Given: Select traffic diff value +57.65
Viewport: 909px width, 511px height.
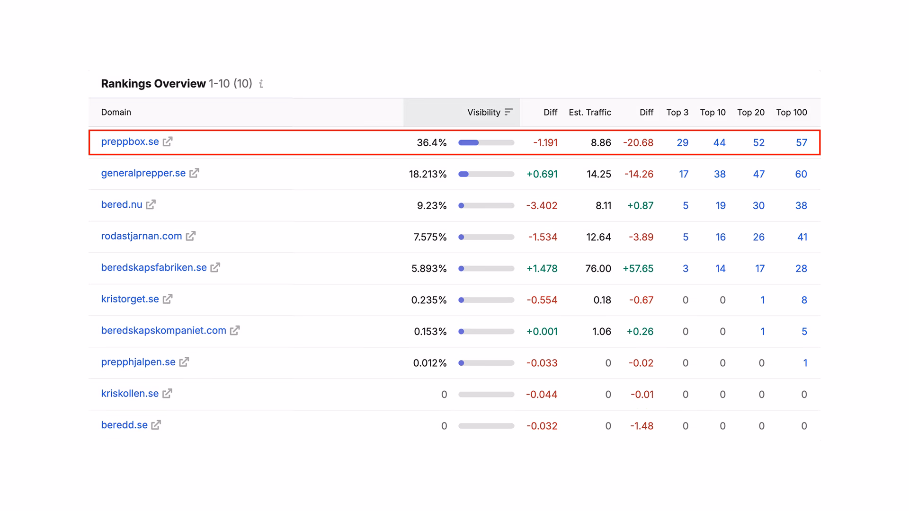Looking at the screenshot, I should [638, 268].
